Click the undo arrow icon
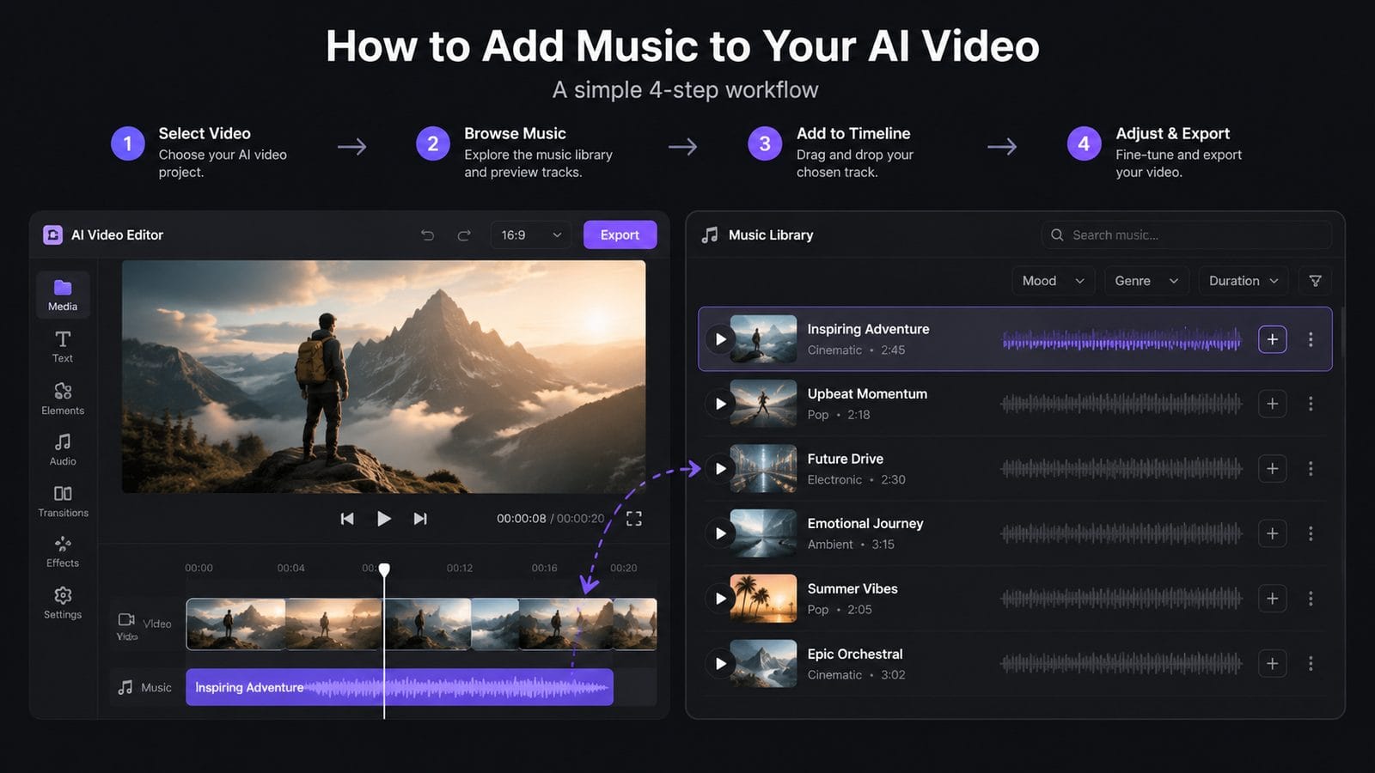The image size is (1375, 773). point(427,234)
